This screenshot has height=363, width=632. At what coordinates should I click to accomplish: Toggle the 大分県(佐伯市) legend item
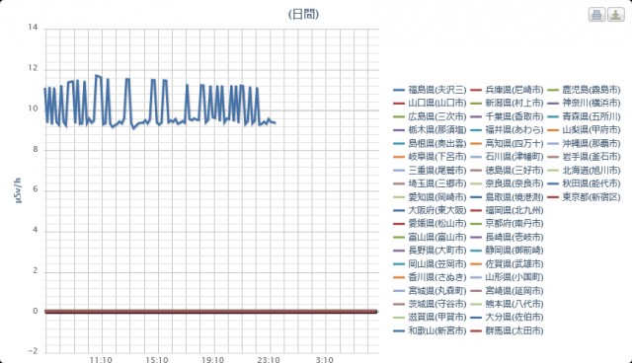[507, 317]
